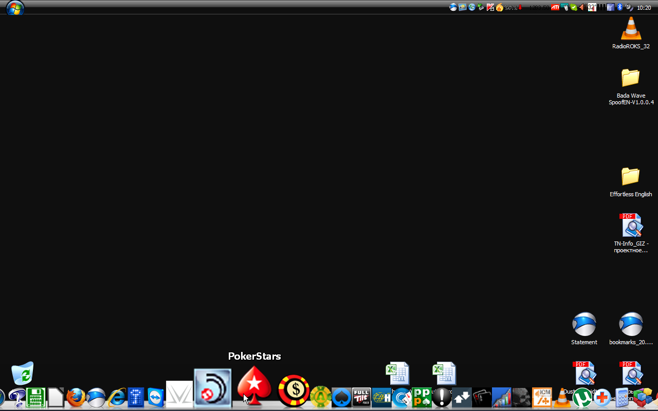Open the red cross dock icon

(602, 398)
